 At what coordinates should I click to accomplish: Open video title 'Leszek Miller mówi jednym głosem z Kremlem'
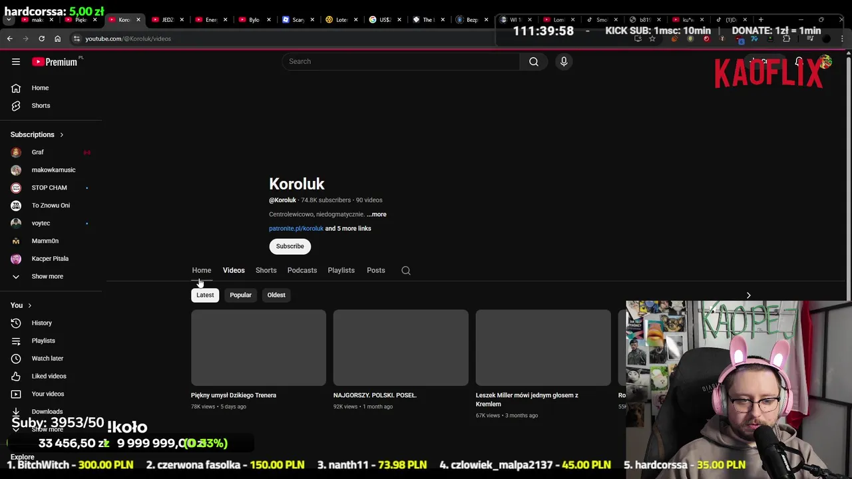(527, 399)
